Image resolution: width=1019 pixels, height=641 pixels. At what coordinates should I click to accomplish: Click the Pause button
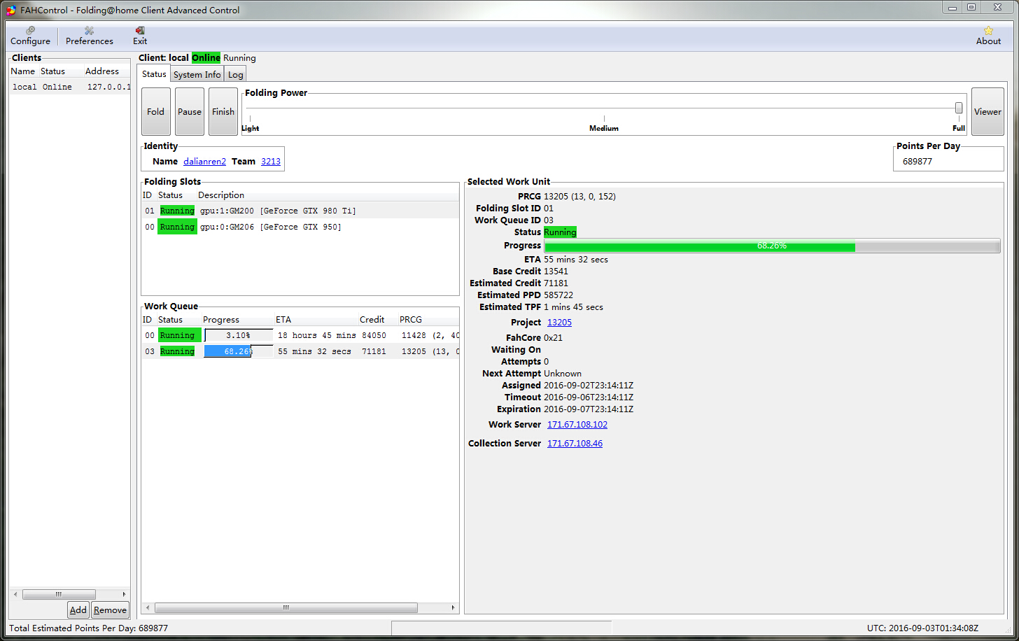click(190, 111)
